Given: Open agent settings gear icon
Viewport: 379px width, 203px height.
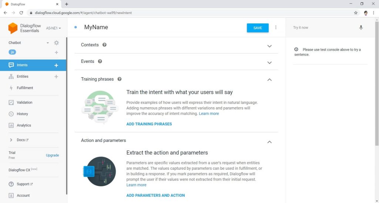Looking at the screenshot, I should 56,43.
